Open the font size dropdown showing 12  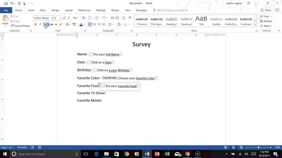point(60,18)
